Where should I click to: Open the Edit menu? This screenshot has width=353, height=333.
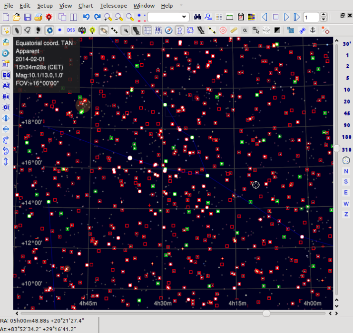coord(25,6)
